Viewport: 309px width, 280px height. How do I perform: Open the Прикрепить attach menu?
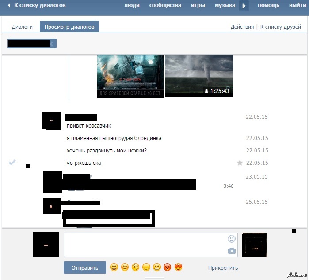click(223, 268)
